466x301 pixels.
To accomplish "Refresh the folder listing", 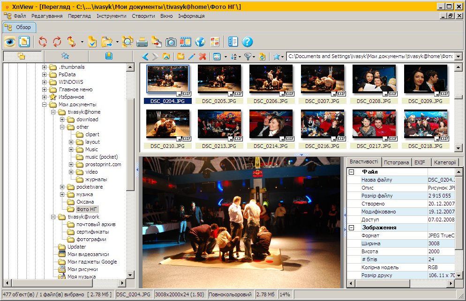I will click(262, 56).
